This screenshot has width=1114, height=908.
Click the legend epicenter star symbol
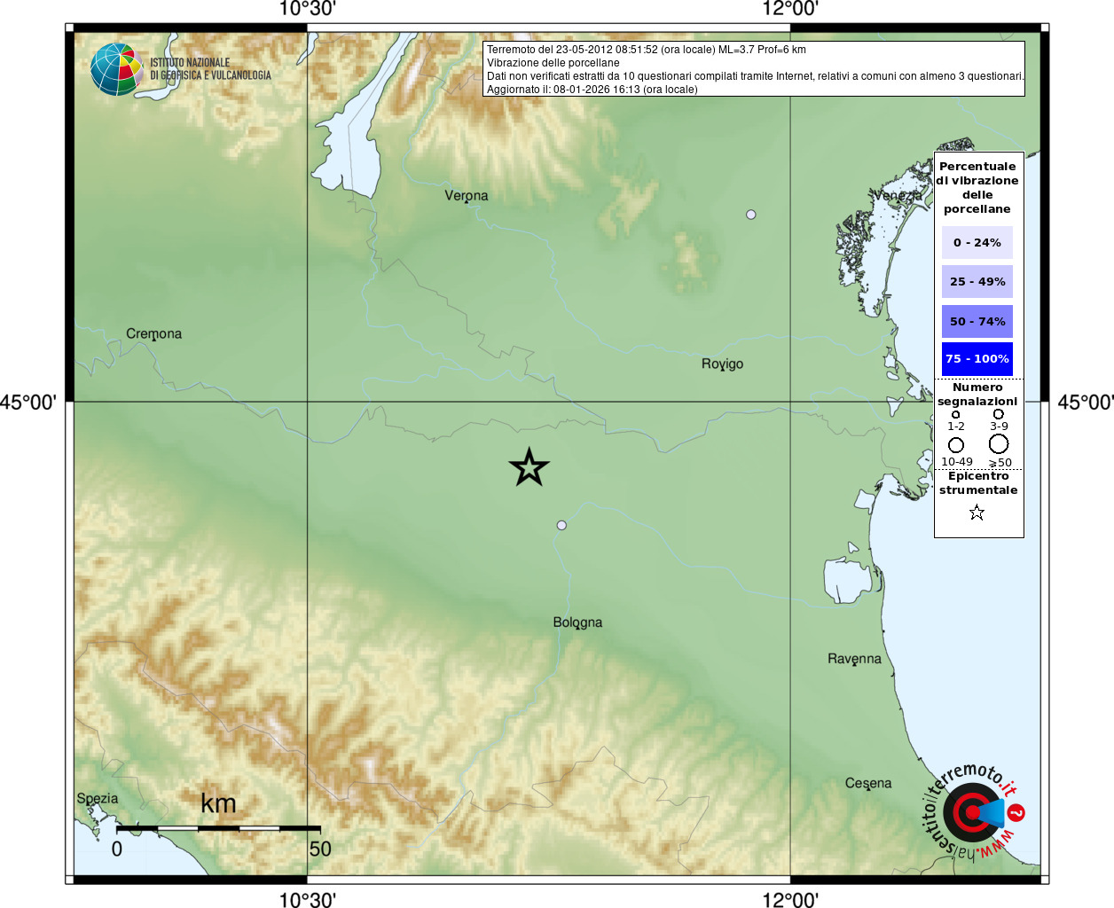click(x=977, y=513)
